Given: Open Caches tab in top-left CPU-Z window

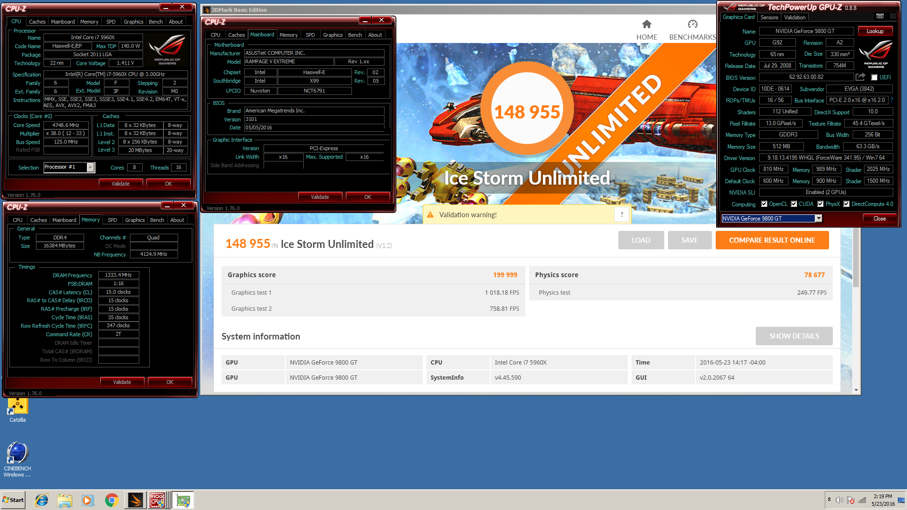Looking at the screenshot, I should [37, 22].
